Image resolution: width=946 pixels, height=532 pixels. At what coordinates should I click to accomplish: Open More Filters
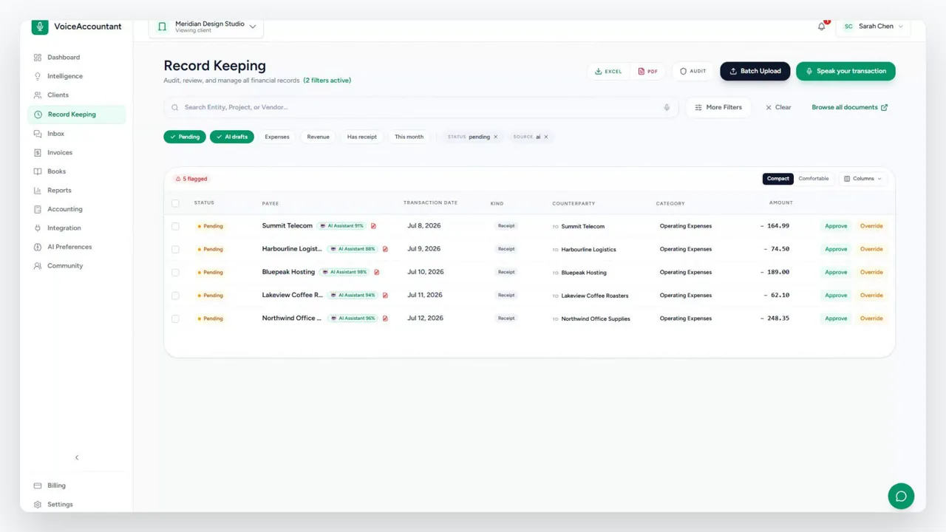pos(718,107)
